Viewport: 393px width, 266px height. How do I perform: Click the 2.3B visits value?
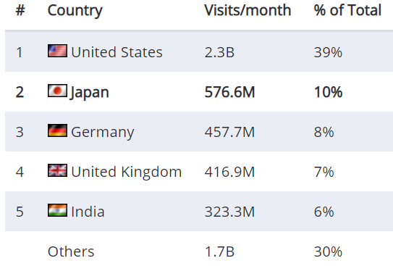(x=219, y=52)
